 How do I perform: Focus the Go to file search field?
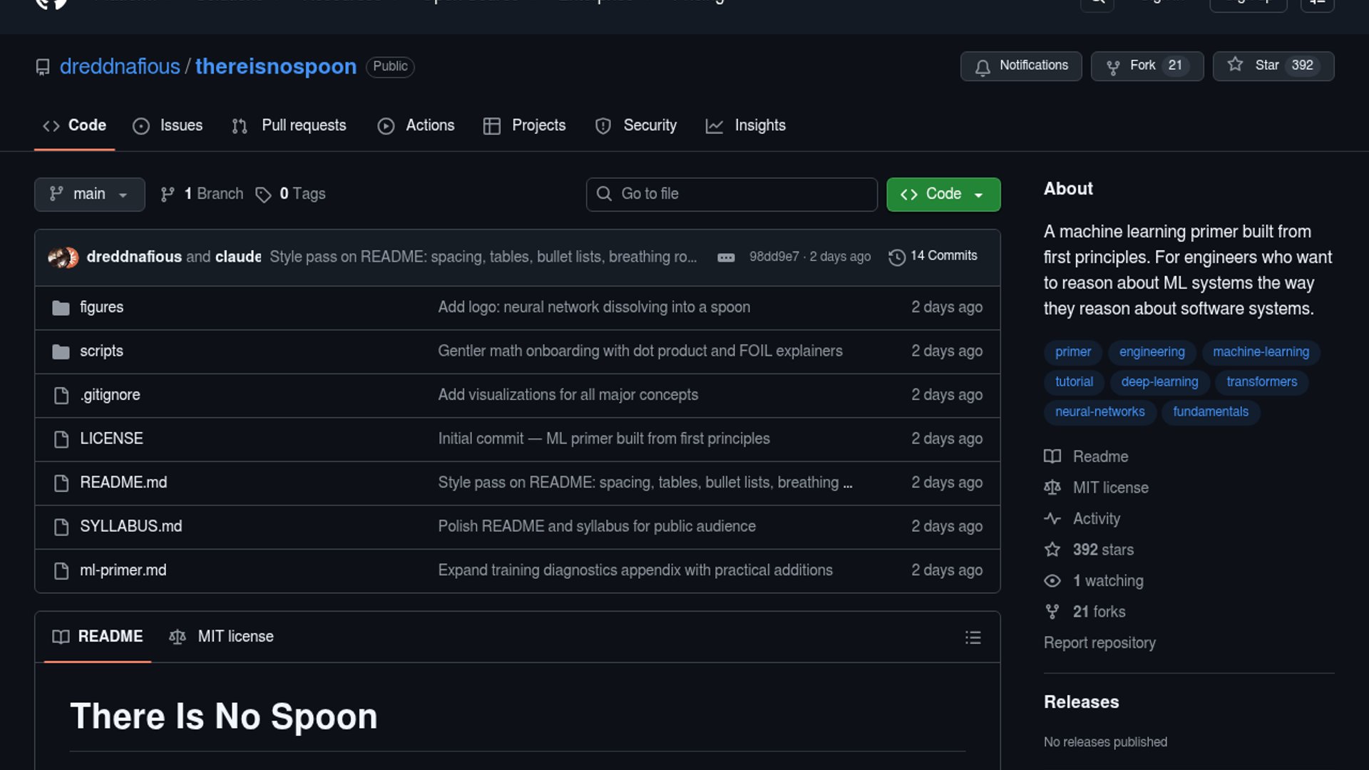coord(731,195)
